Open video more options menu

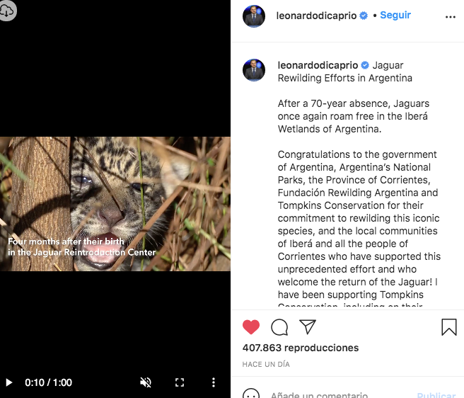click(214, 382)
